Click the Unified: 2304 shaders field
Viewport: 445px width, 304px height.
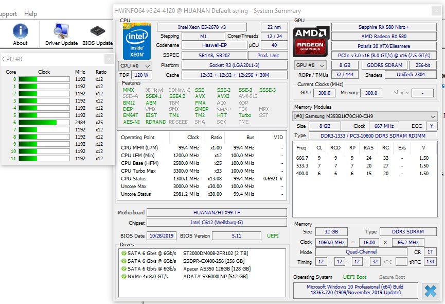[x=411, y=74]
